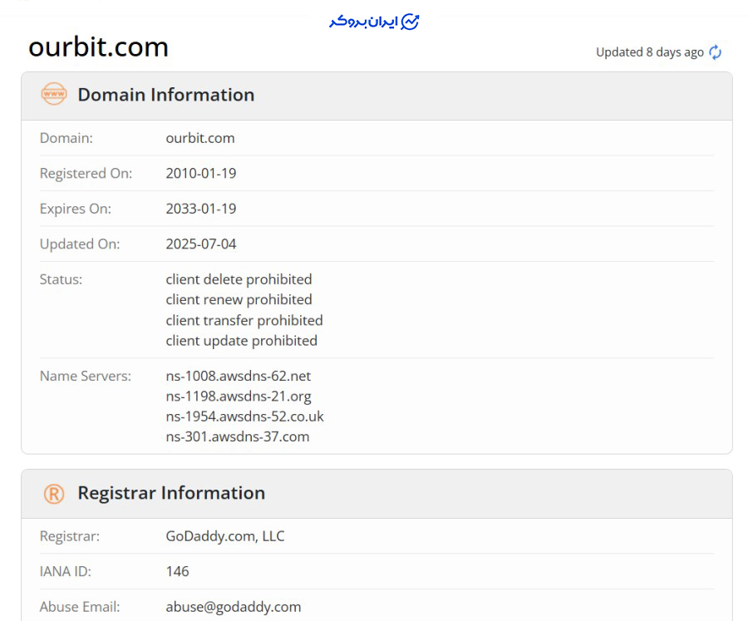
Task: Click the ourbit.com page title
Action: [x=98, y=47]
